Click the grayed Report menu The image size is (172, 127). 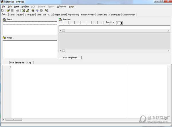42,7
